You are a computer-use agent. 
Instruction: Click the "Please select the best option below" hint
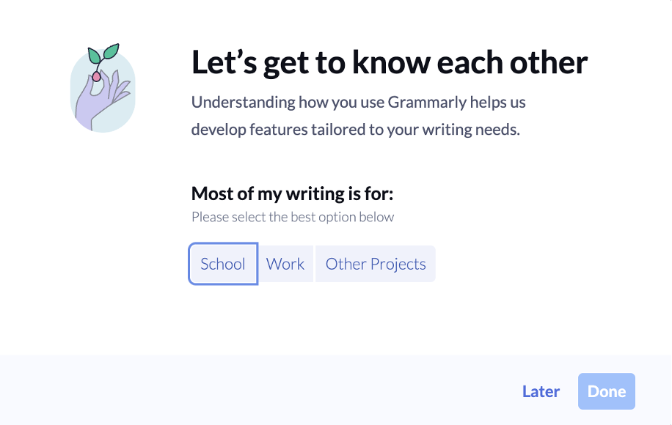click(293, 217)
